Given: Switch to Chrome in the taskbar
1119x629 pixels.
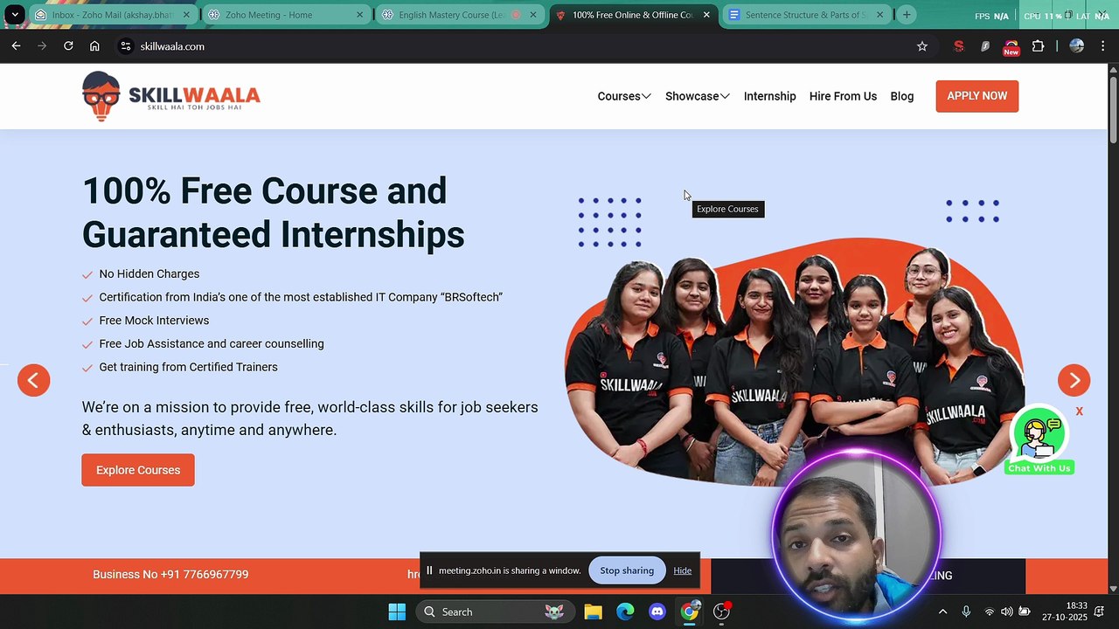Looking at the screenshot, I should (690, 612).
